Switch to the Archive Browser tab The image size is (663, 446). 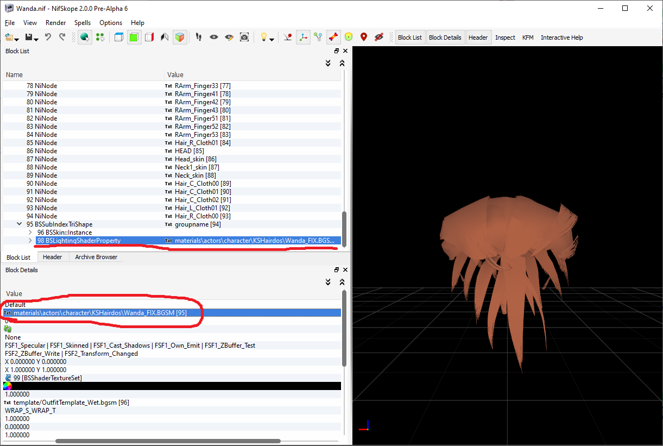[96, 257]
